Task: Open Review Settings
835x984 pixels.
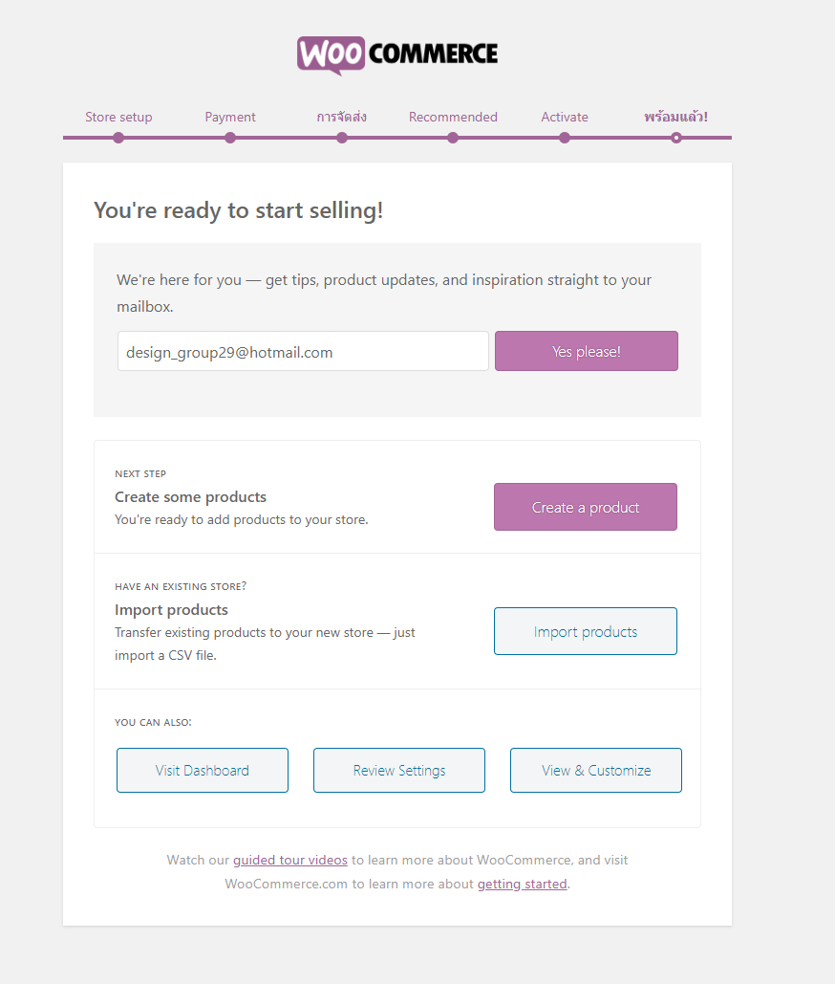Action: pos(399,770)
